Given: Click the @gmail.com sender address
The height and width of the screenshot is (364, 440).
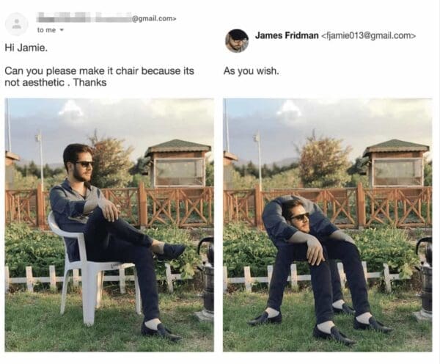Looking at the screenshot, I should (x=154, y=19).
